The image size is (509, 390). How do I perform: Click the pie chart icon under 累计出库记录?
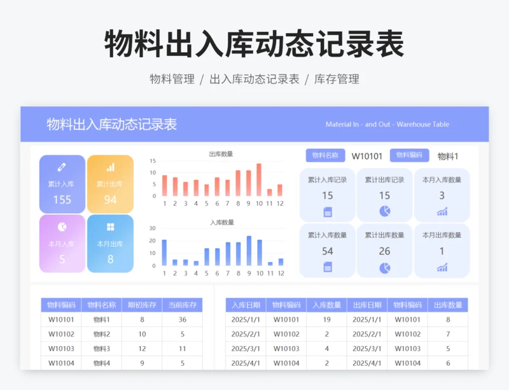[385, 210]
